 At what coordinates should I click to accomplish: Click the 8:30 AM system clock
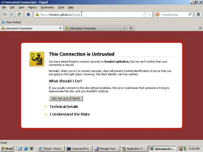click(194, 149)
